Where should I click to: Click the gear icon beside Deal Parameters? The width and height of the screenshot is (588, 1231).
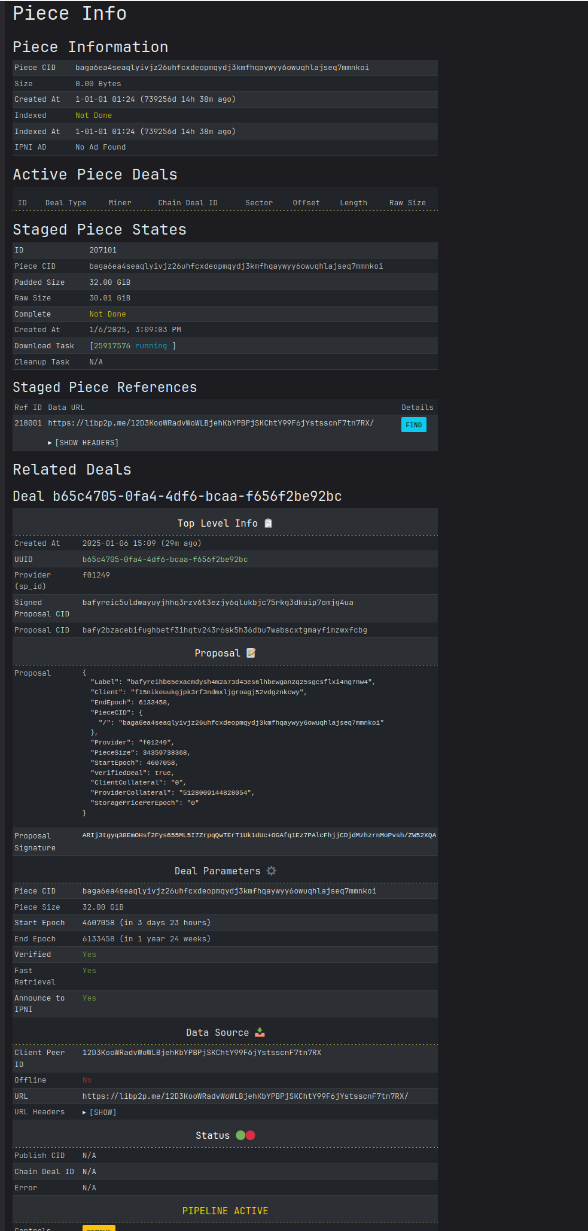tap(272, 871)
